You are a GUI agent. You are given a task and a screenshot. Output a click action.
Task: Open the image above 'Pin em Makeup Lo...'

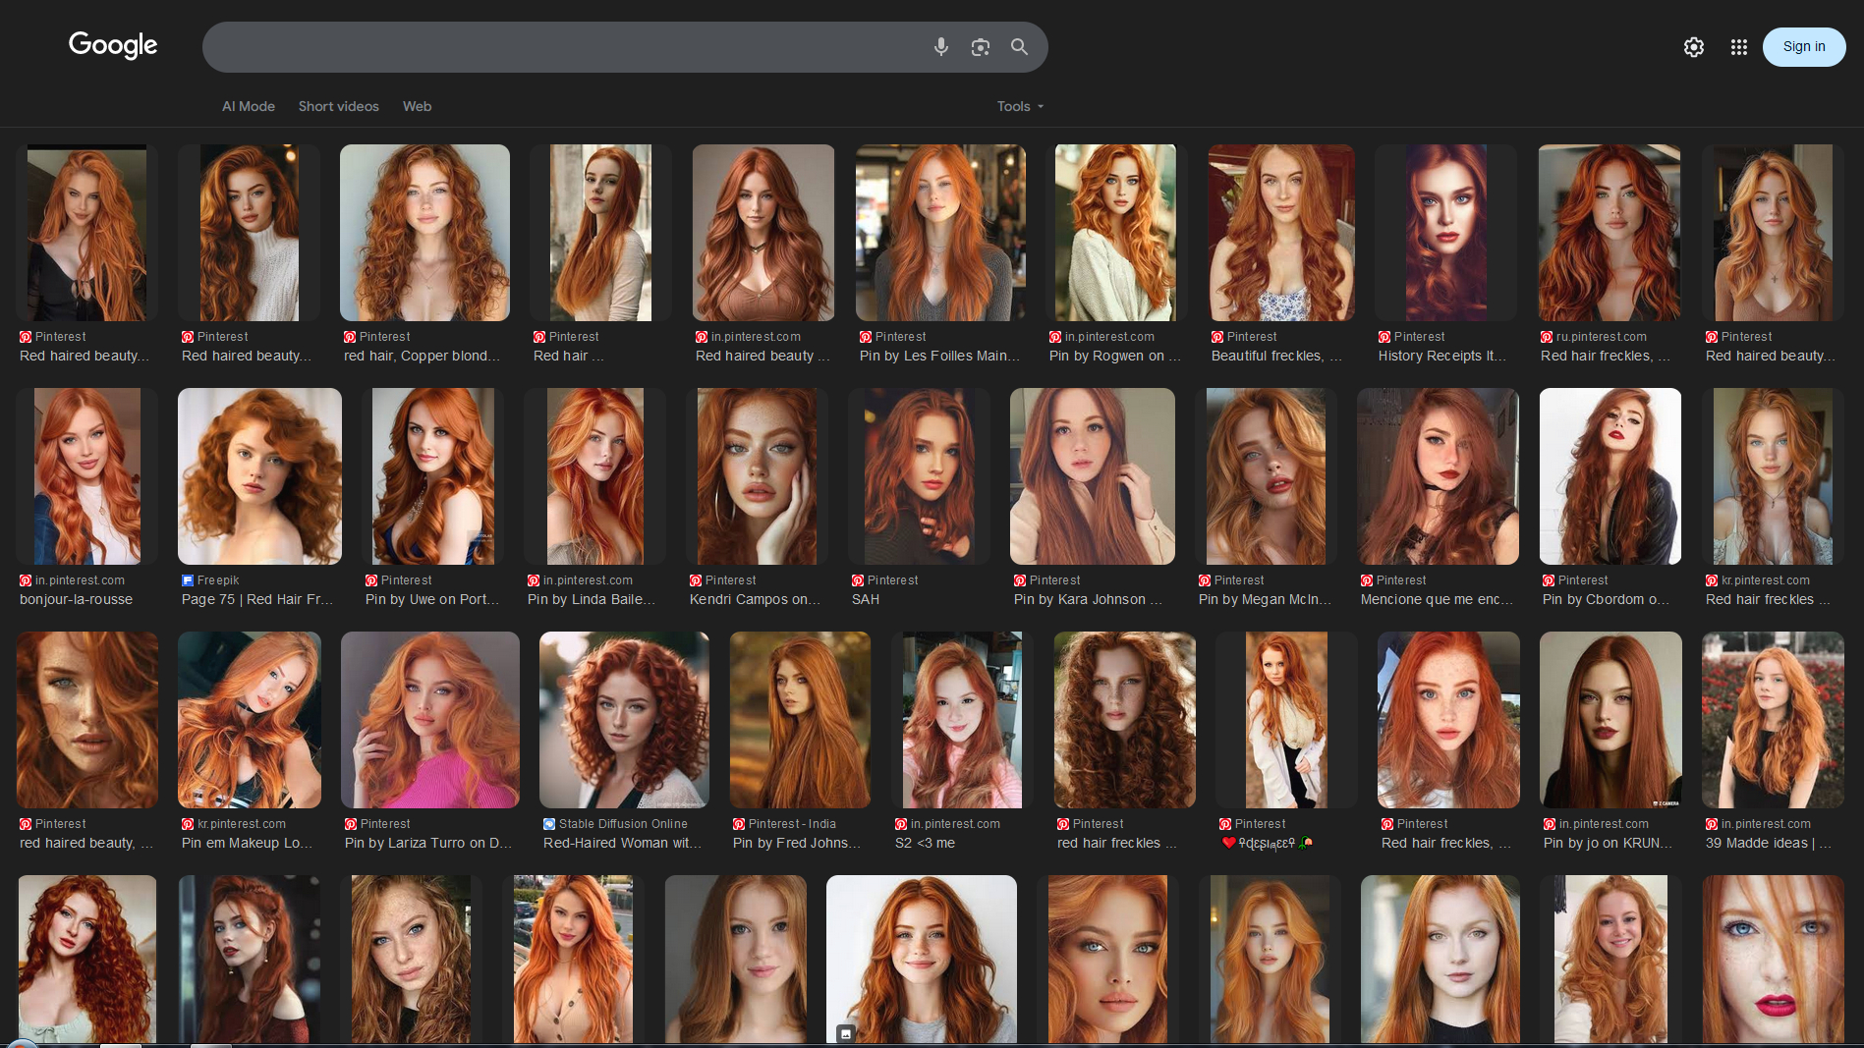(x=250, y=720)
